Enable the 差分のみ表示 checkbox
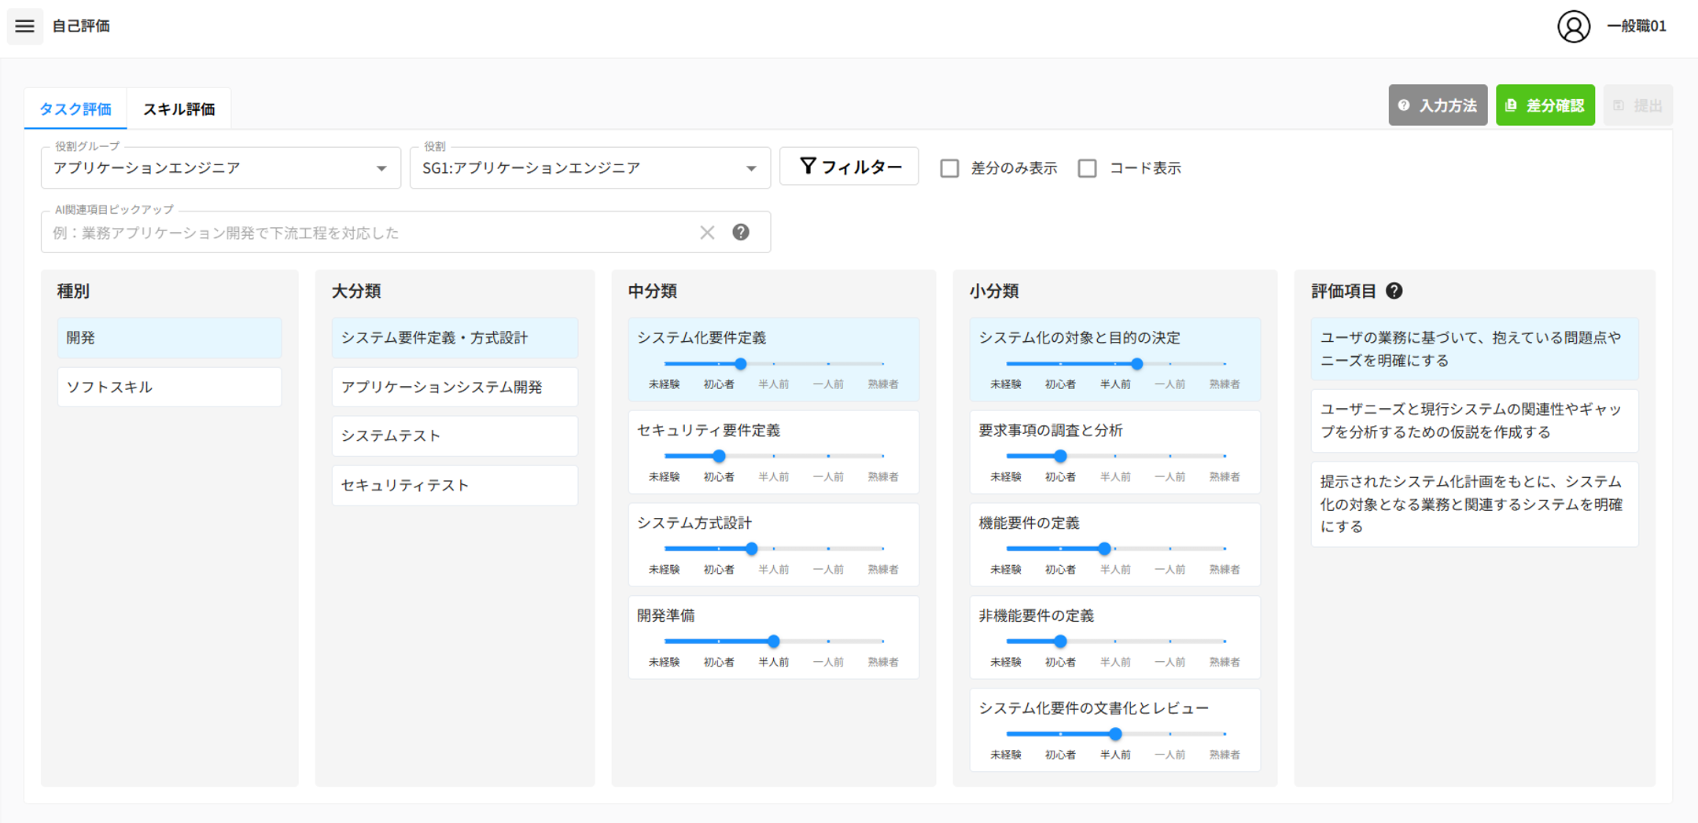The image size is (1698, 823). pos(950,168)
